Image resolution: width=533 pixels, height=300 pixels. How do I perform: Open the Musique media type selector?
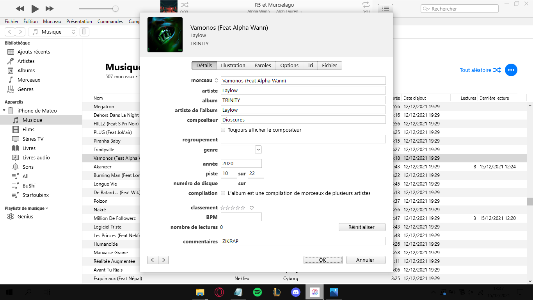(54, 32)
